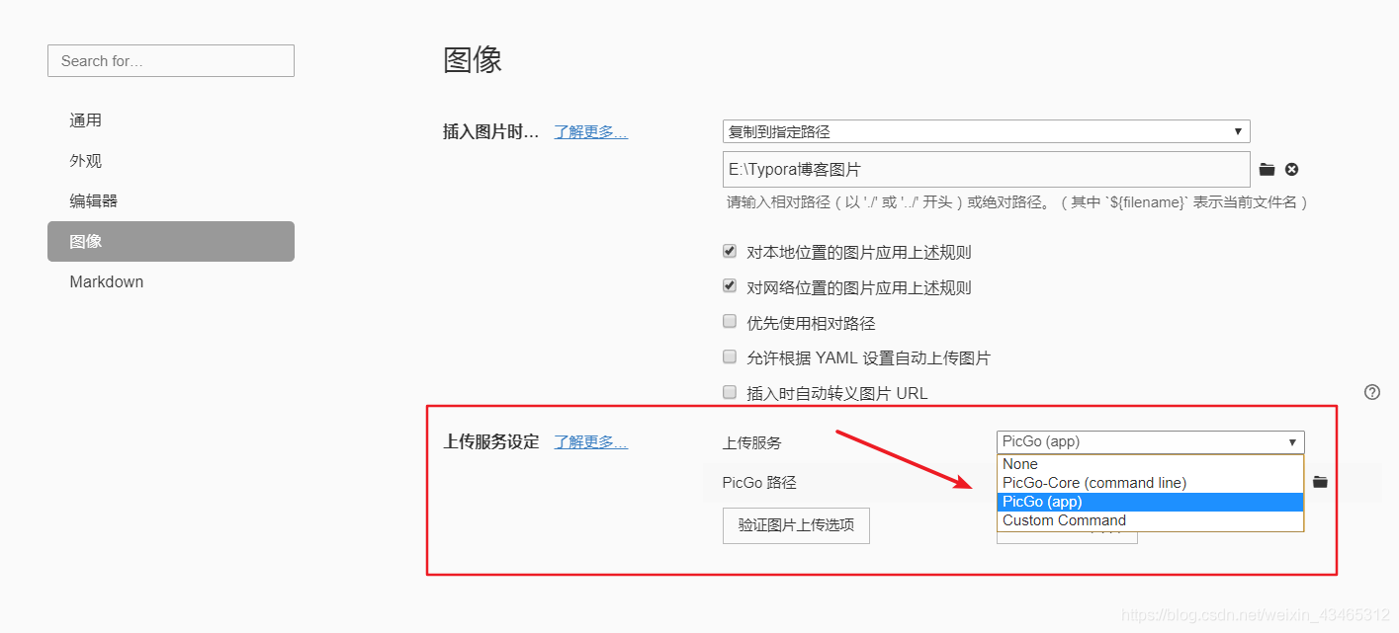The image size is (1399, 633).
Task: Clear the specified image path E:\Typora博客图片
Action: coord(1292,169)
